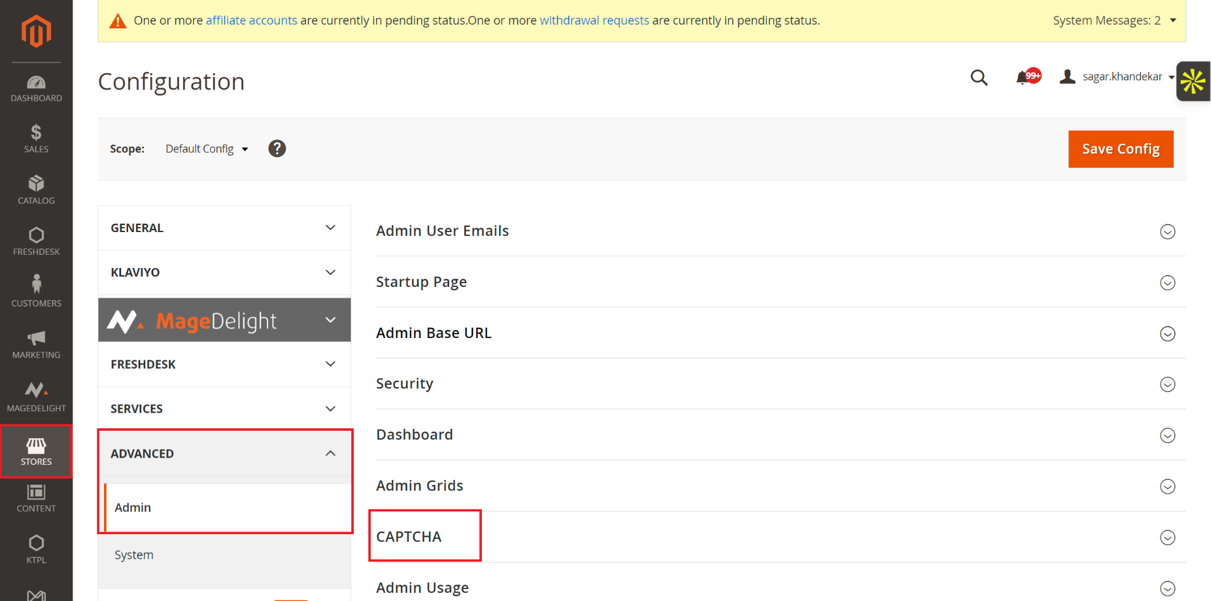1211x601 pixels.
Task: Collapse the ADVANCED config section
Action: click(x=225, y=453)
